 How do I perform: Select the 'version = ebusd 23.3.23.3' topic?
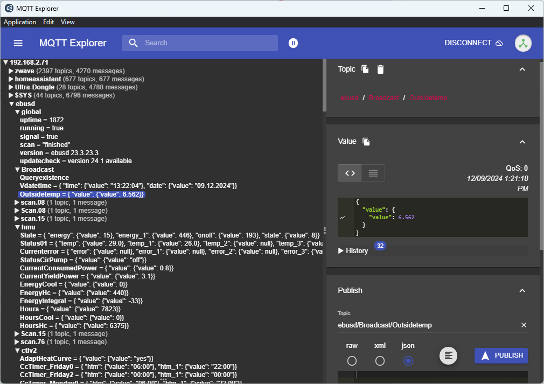pyautogui.click(x=59, y=152)
